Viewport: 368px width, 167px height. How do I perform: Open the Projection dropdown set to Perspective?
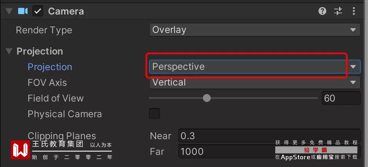tap(254, 67)
